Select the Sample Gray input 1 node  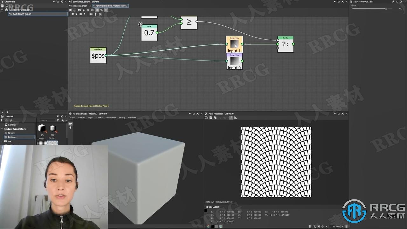coord(234,44)
